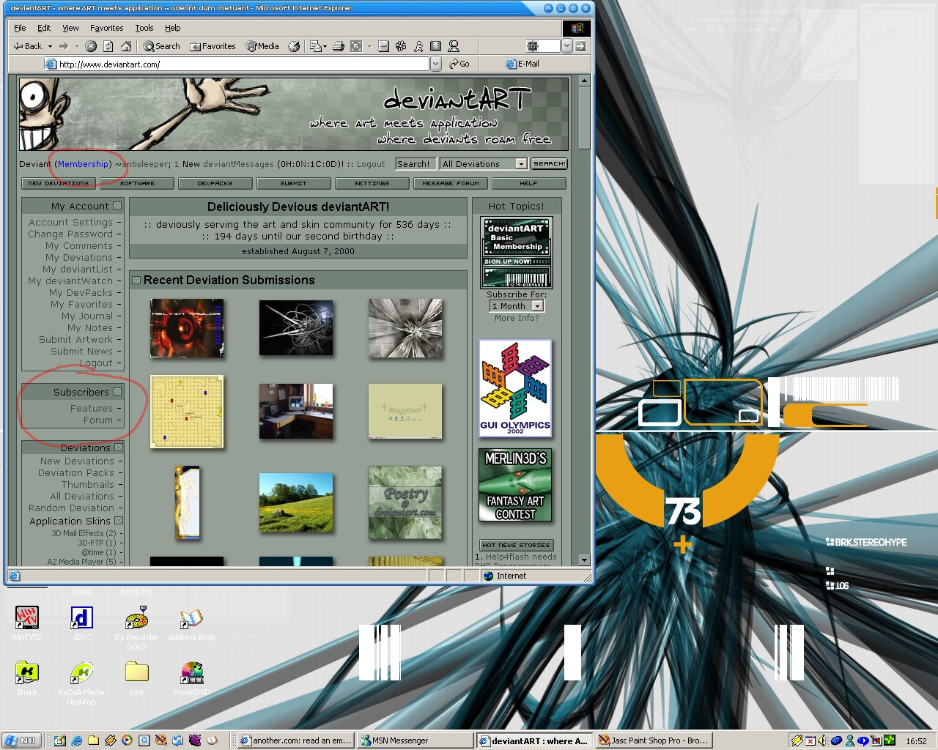Open the File menu
This screenshot has height=750, width=938.
(x=20, y=28)
